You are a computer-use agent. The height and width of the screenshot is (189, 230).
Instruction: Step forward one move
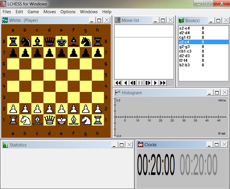click(155, 83)
